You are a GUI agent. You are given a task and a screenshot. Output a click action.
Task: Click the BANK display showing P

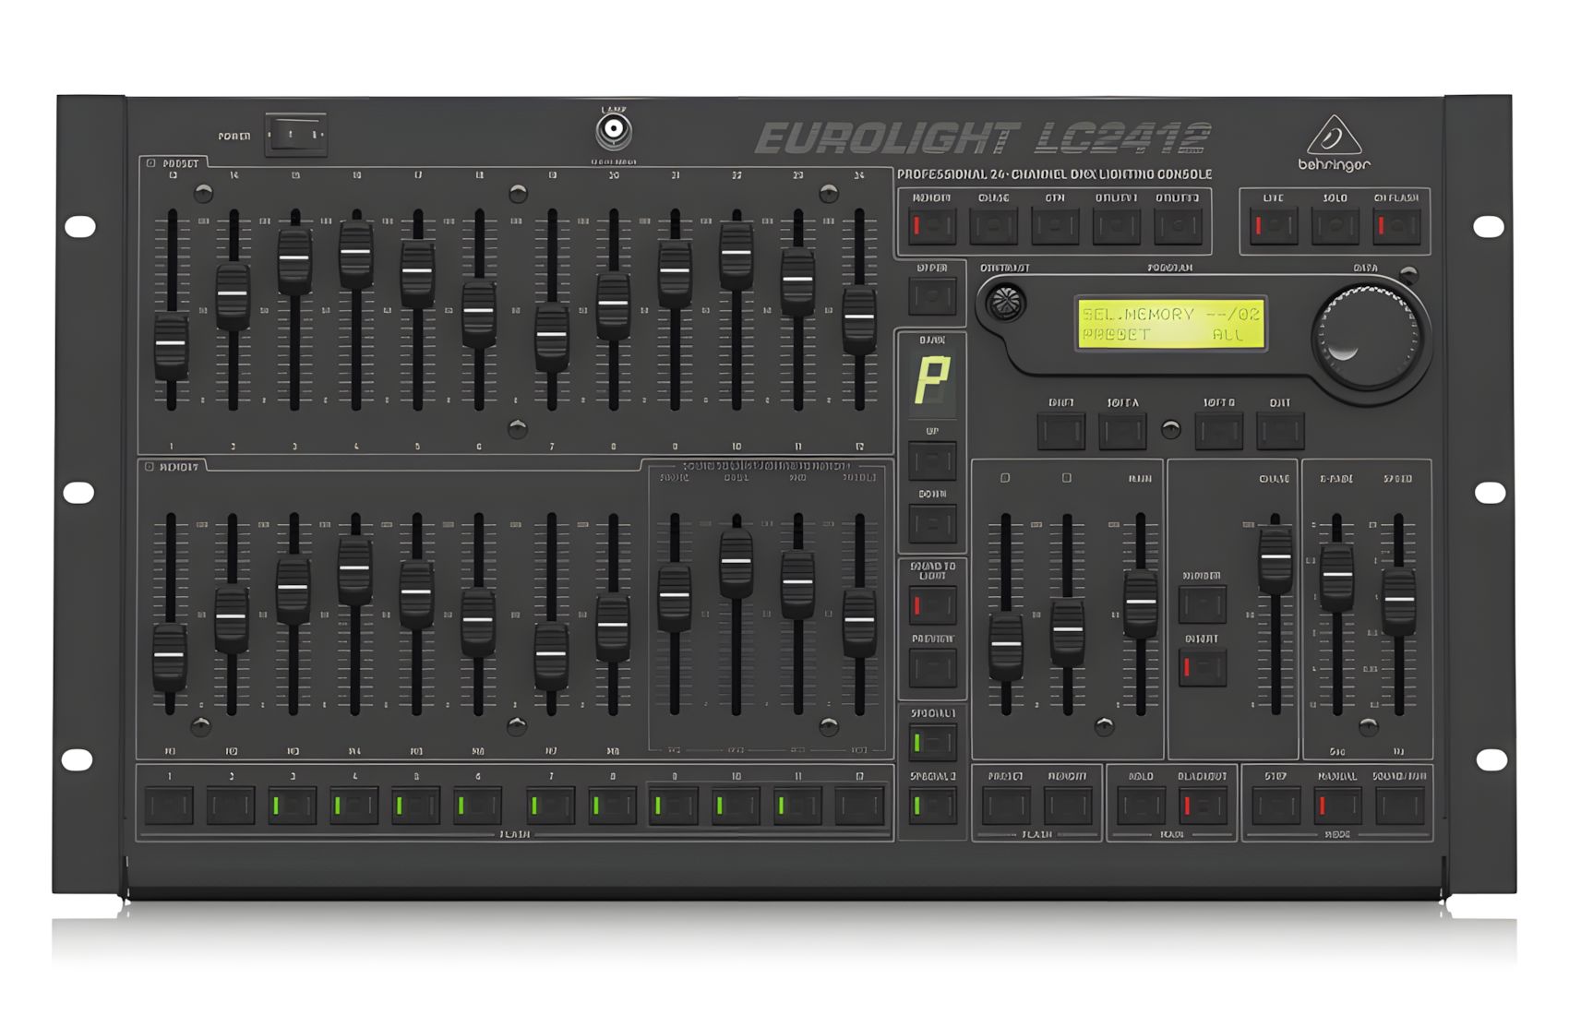click(x=932, y=381)
